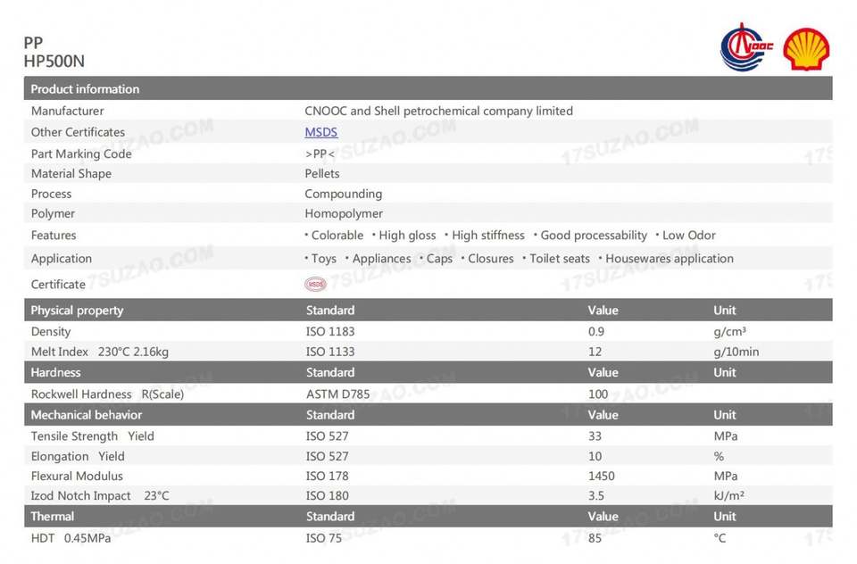Select the ASTM D785 standard cell

coord(337,394)
